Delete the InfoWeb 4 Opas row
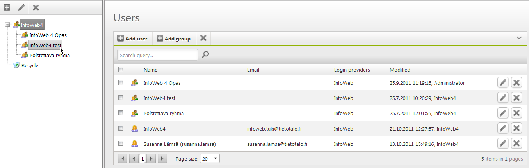Screen dimensions: 529x168 pyautogui.click(x=517, y=82)
